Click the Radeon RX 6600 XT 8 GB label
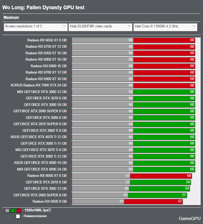 [47, 176]
